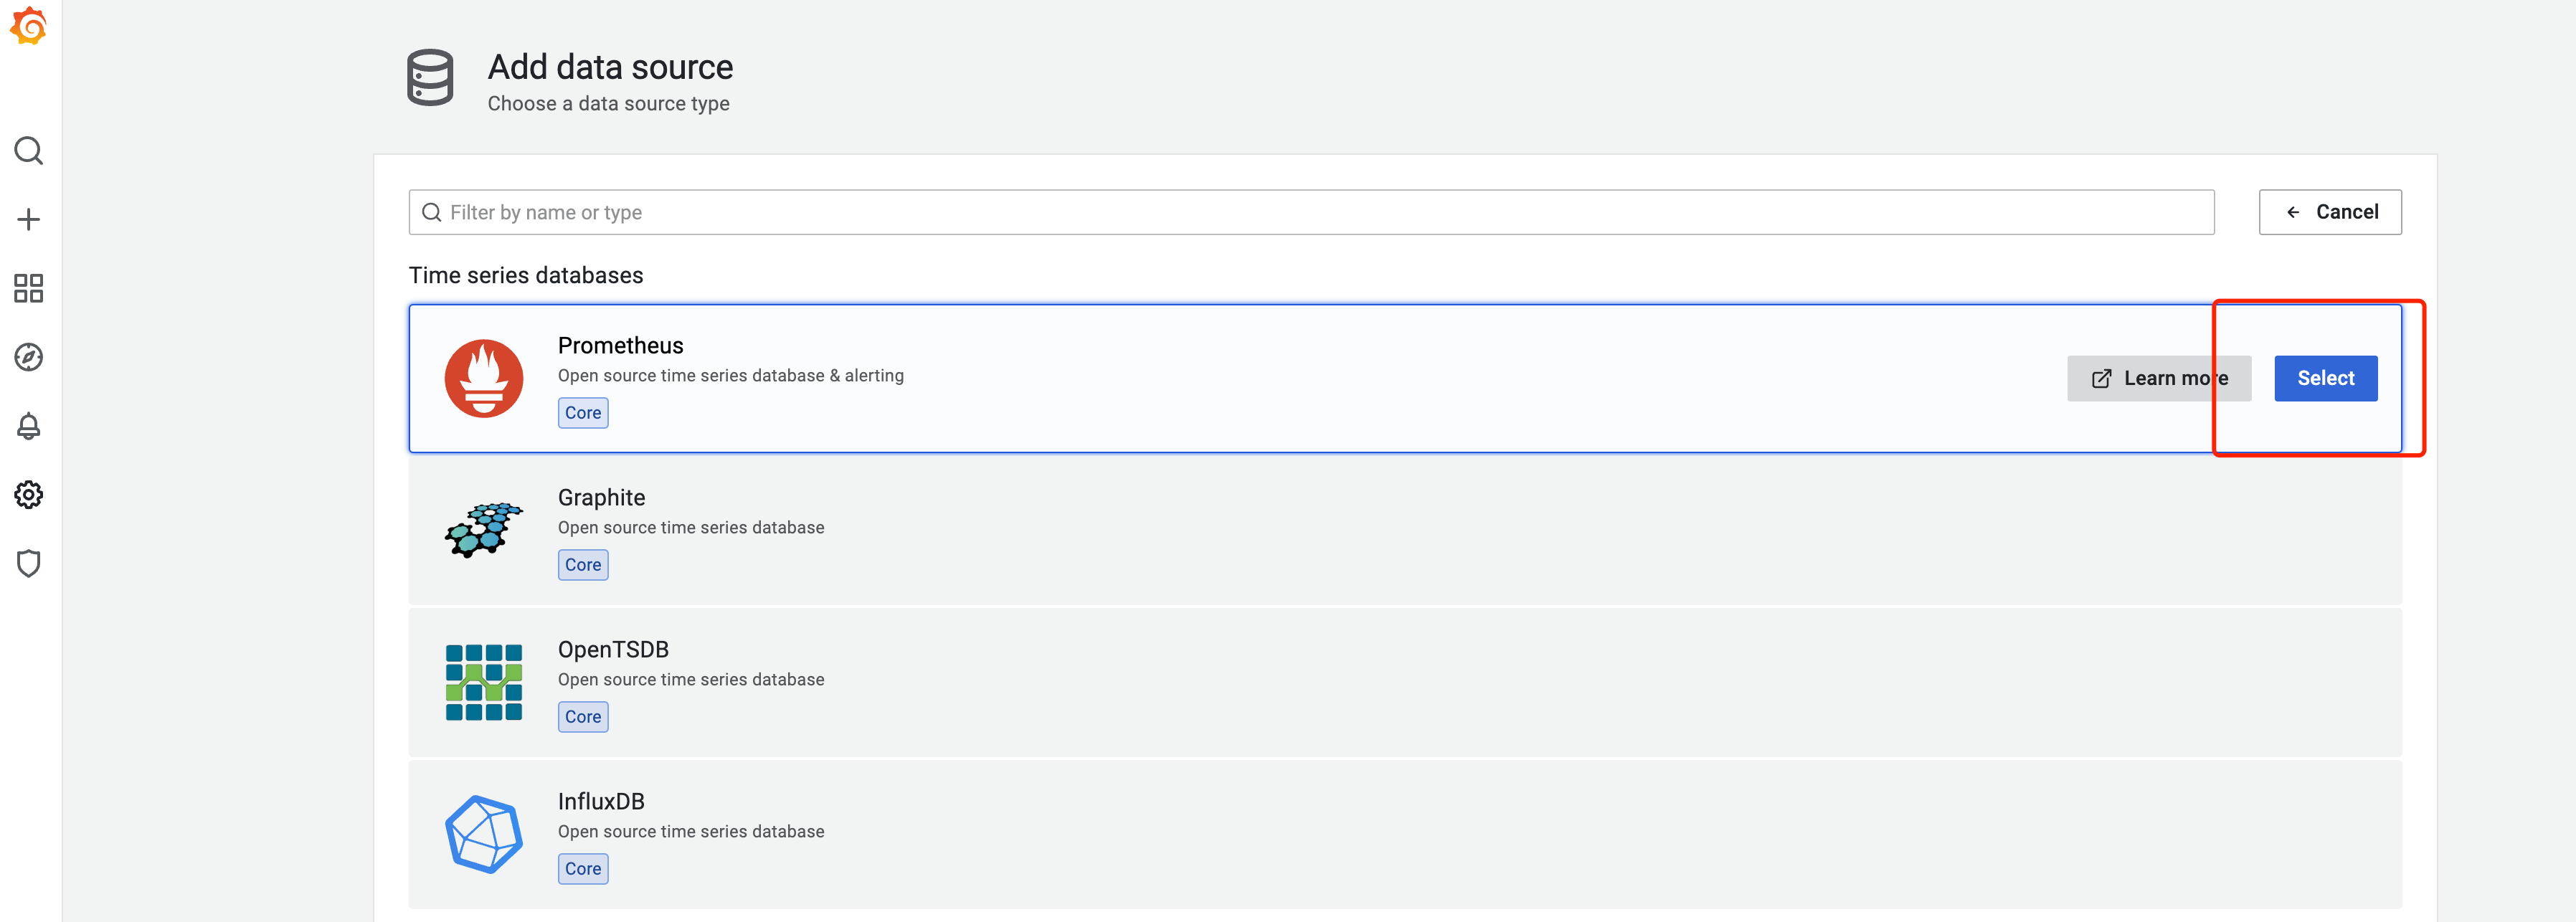Screen dimensions: 2576x922
Task: Choose the OpenTSDB data source title
Action: 613,649
